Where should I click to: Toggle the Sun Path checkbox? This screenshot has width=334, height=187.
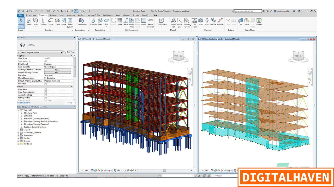pyautogui.click(x=45, y=84)
